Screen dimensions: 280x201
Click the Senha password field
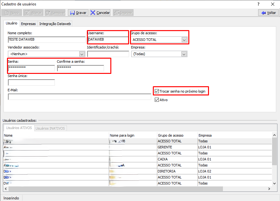coord(31,68)
